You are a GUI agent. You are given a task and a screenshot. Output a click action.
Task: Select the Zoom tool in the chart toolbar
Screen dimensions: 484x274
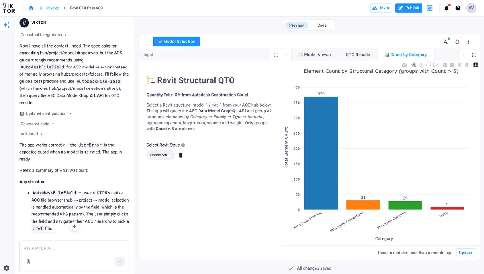414,65
